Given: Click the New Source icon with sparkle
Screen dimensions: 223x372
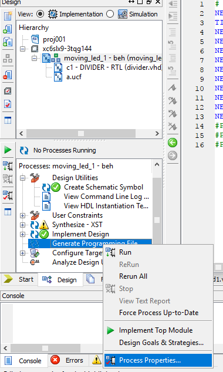Looking at the screenshot, I should (8, 16).
